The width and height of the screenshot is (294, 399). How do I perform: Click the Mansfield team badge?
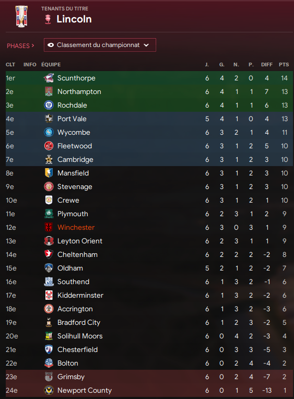point(49,173)
